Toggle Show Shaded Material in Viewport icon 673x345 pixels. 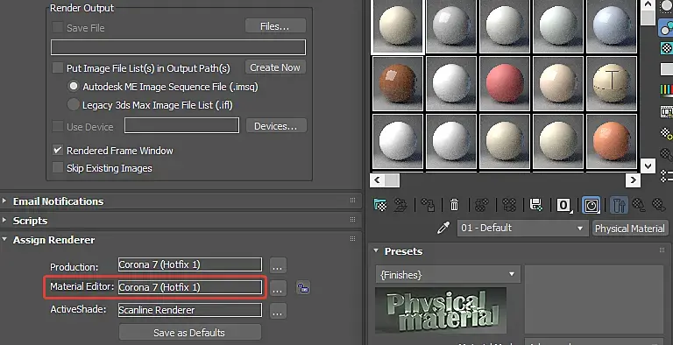point(591,205)
